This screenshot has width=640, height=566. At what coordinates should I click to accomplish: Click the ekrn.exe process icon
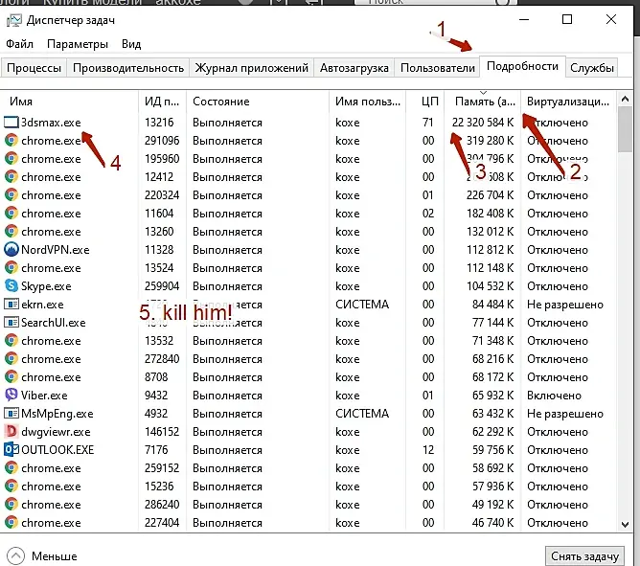click(x=11, y=304)
